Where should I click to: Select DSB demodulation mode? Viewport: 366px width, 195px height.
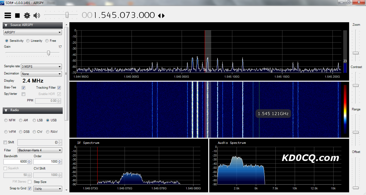pyautogui.click(x=21, y=132)
